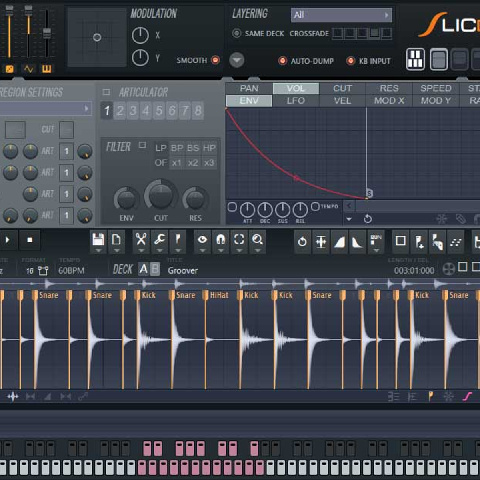Open dropdown arrow under RUN icon
The width and height of the screenshot is (480, 480).
376,251
